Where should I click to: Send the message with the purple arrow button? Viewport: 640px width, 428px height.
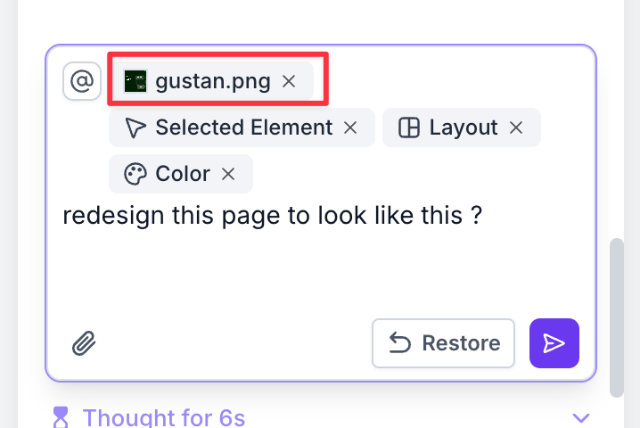click(554, 343)
